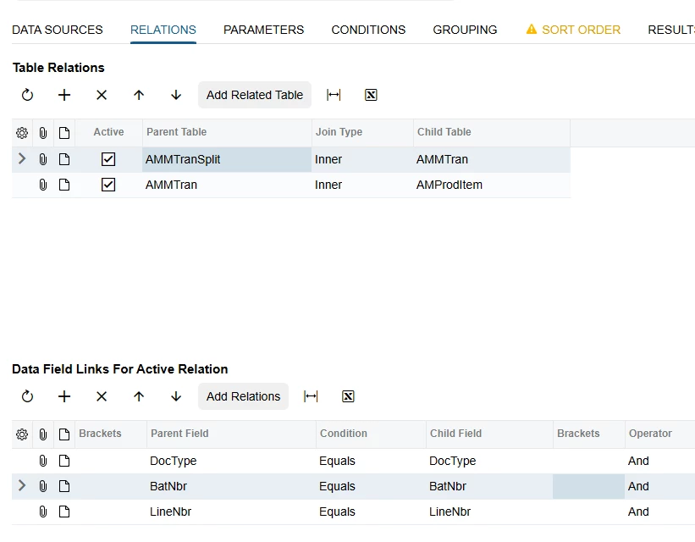Expand the BatNbr row chevron

(x=22, y=486)
